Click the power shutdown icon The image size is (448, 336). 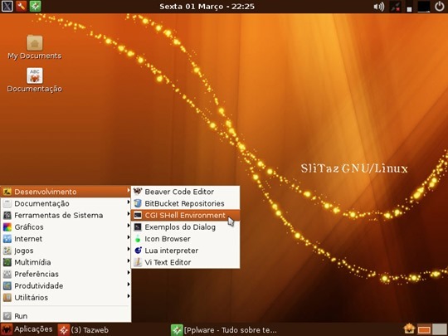tap(440, 7)
